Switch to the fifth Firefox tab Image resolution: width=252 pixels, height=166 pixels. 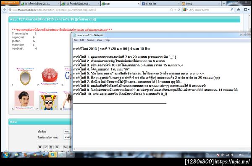tap(201, 3)
